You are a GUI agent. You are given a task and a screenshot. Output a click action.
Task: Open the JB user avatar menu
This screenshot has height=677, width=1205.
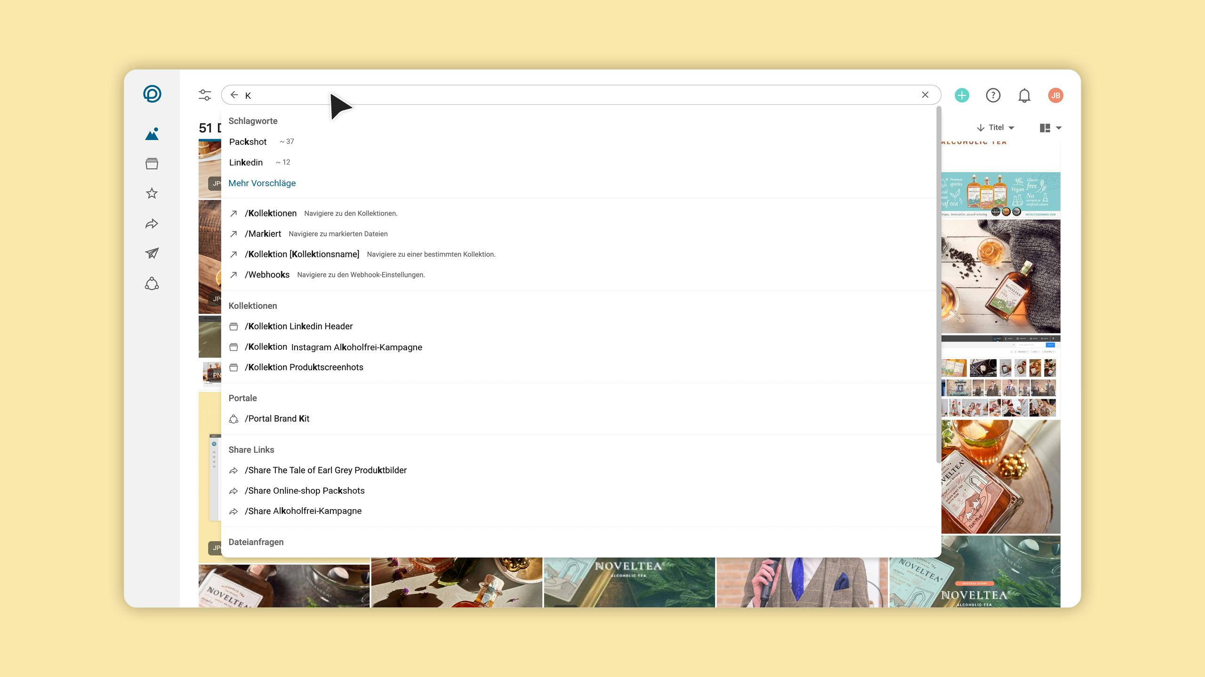tap(1055, 95)
